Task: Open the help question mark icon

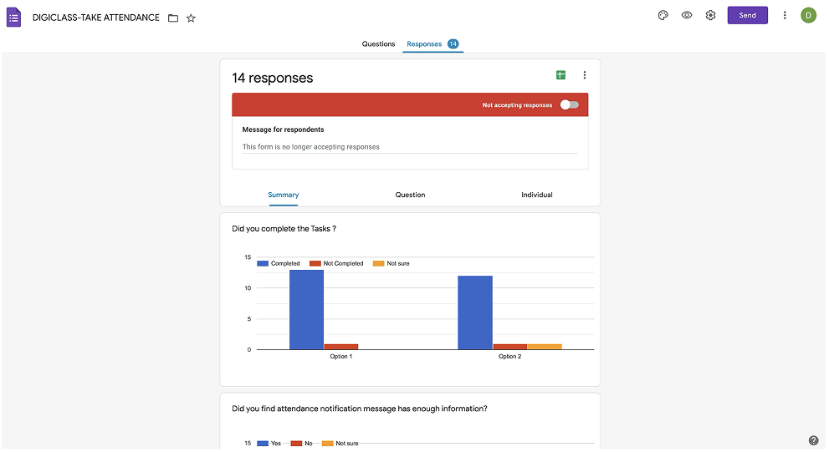Action: click(813, 440)
